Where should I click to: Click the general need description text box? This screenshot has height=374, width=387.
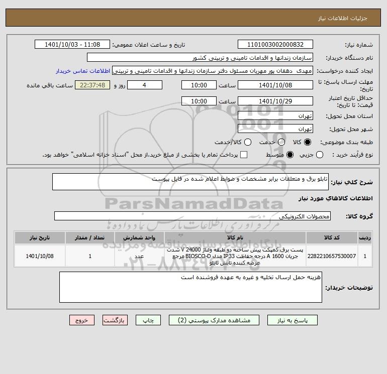click(x=190, y=182)
